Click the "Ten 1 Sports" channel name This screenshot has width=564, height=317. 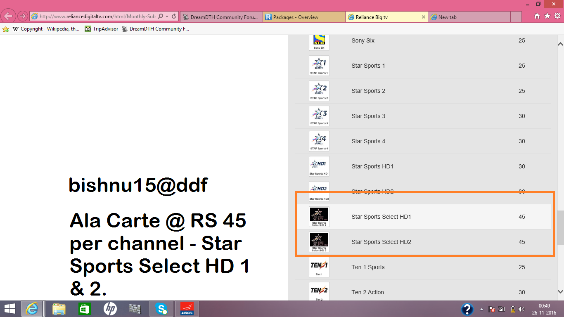coord(368,267)
